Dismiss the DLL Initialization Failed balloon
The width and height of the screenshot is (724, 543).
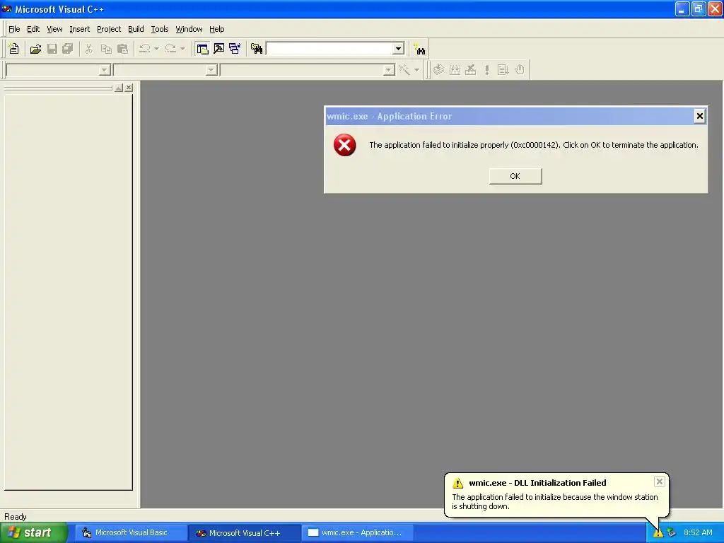point(660,481)
